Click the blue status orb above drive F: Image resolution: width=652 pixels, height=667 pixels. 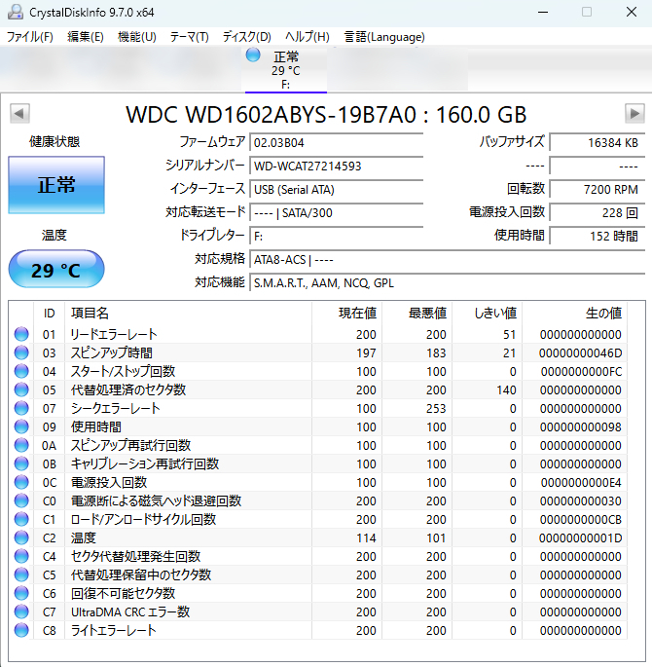pos(254,56)
